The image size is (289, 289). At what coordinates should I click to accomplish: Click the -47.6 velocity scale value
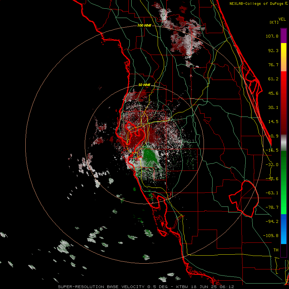(x=272, y=179)
